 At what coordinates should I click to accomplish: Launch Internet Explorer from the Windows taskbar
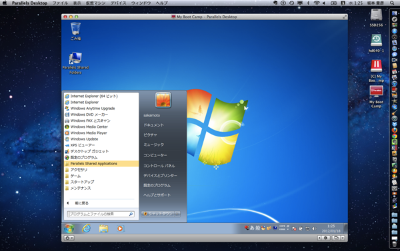pyautogui.click(x=86, y=228)
